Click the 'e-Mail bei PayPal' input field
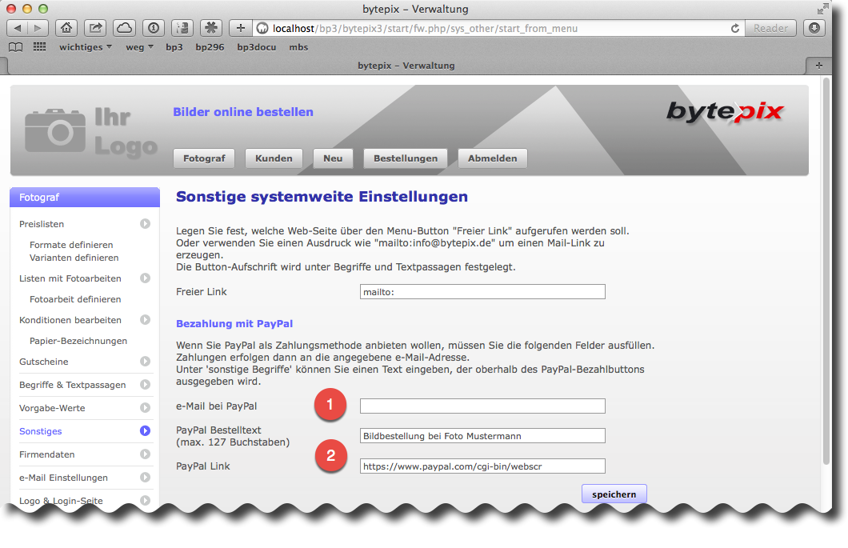848x548 pixels. [x=482, y=406]
